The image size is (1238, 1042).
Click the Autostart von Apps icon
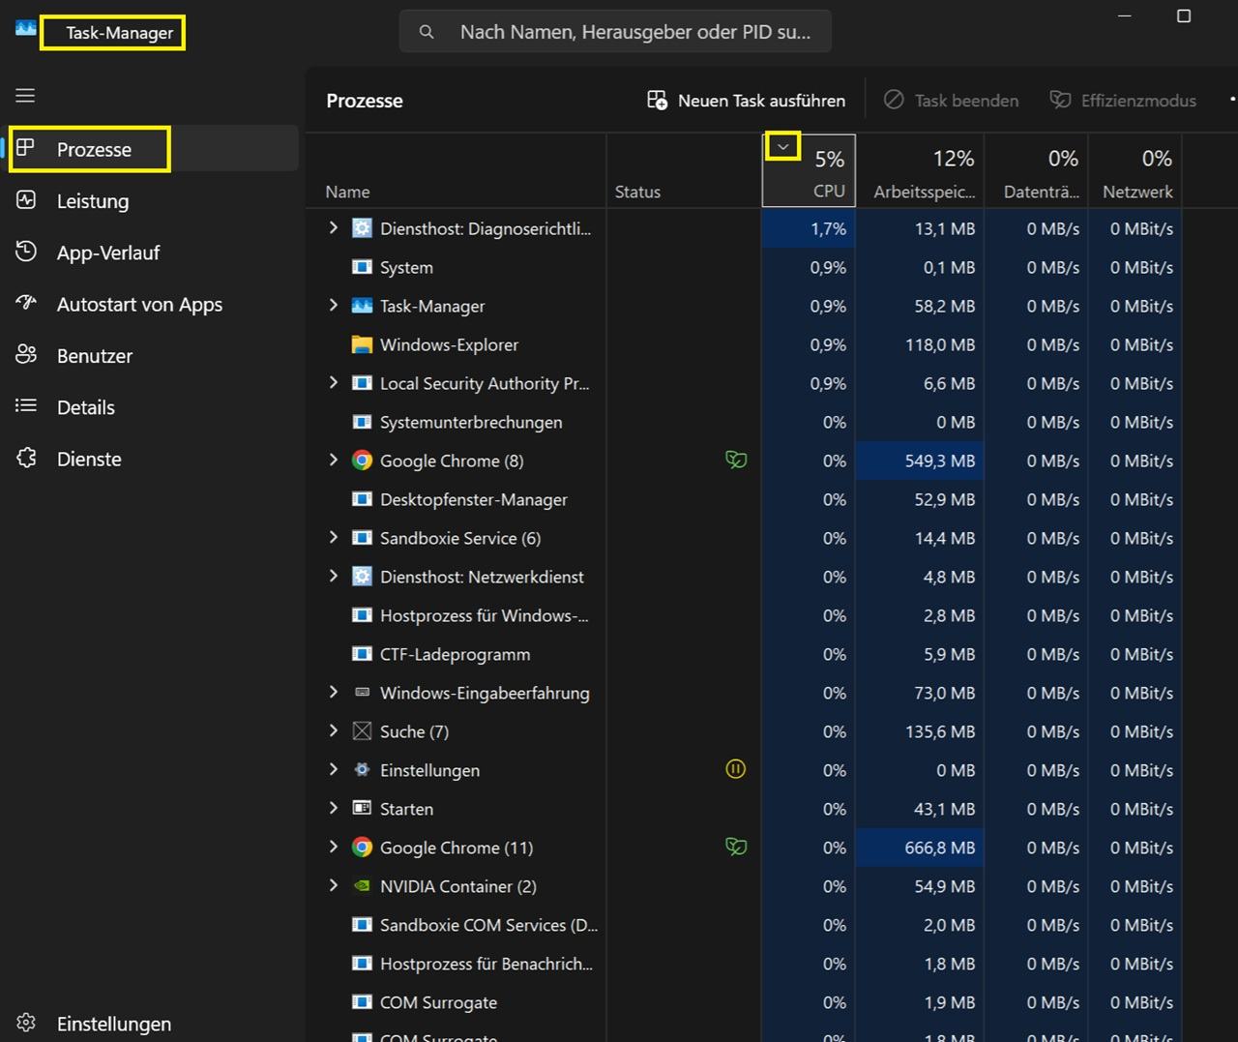26,303
